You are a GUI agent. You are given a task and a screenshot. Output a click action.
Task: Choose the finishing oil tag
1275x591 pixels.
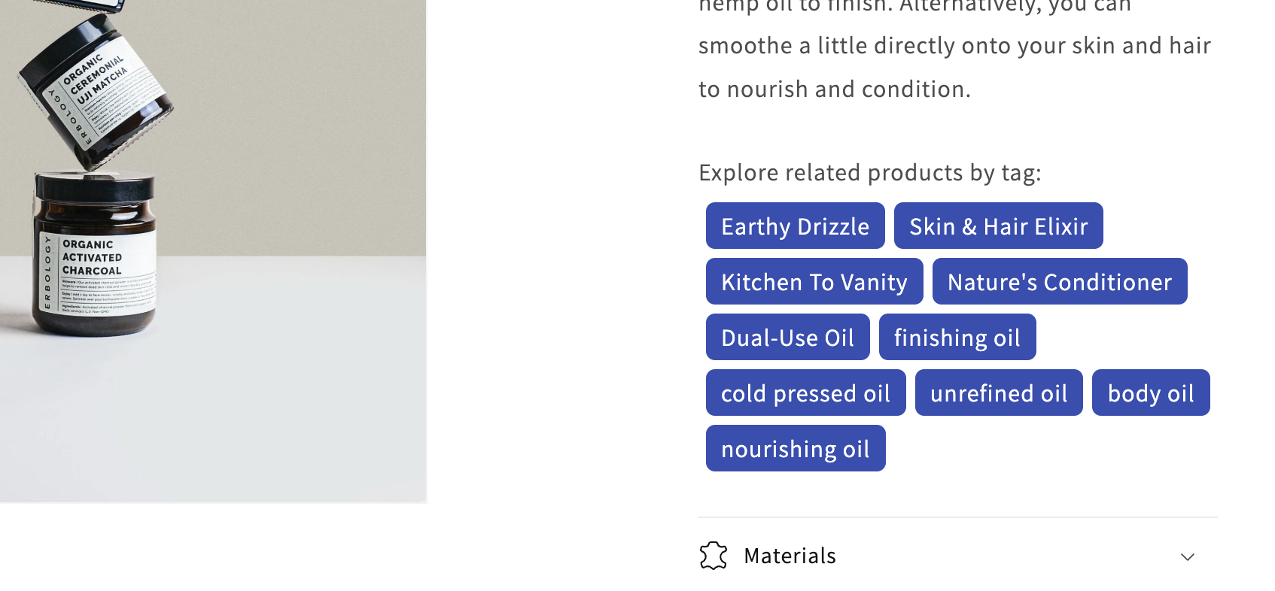957,338
